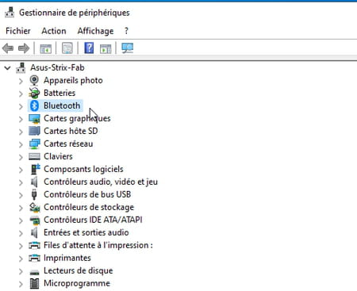The width and height of the screenshot is (357, 291).
Task: Click the Forward arrow toolbar icon
Action: (x=24, y=48)
